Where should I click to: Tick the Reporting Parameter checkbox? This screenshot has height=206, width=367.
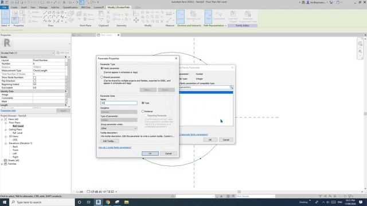tap(146, 116)
